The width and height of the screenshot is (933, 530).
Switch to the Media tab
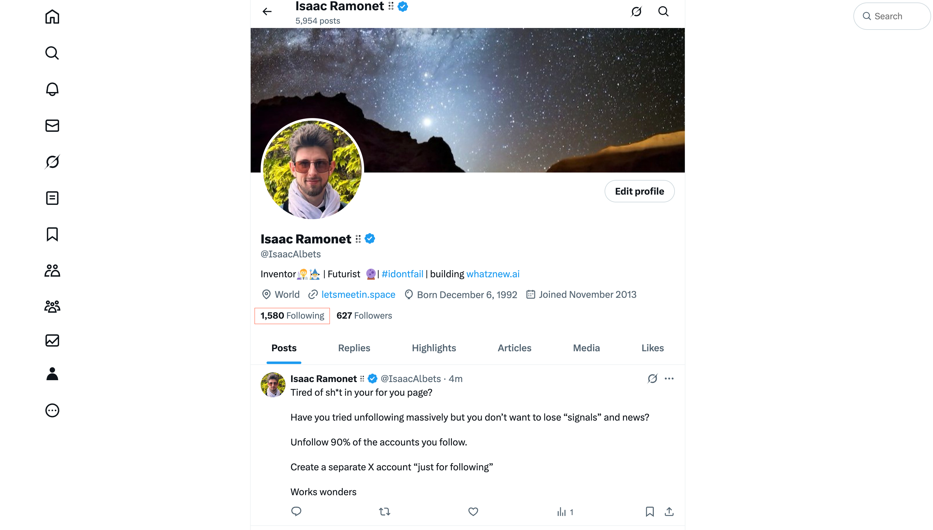[586, 348]
